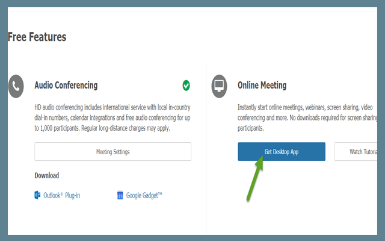Click the monitor icon beside Online Meeting

click(219, 86)
